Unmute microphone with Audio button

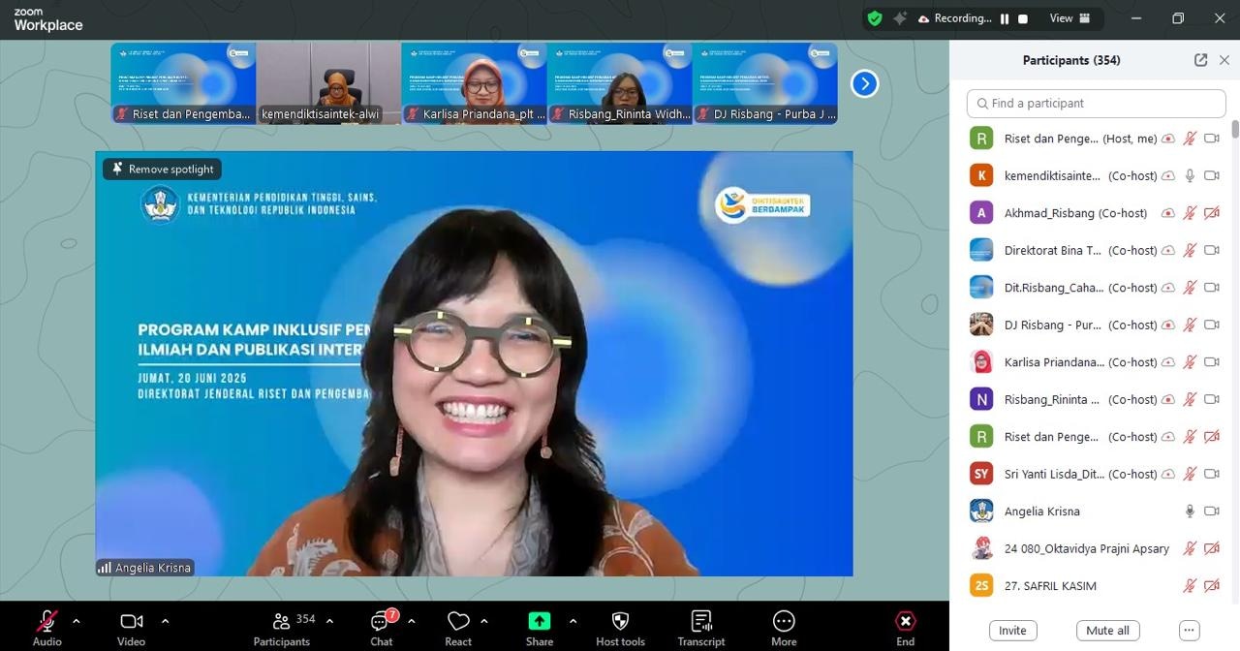[46, 622]
